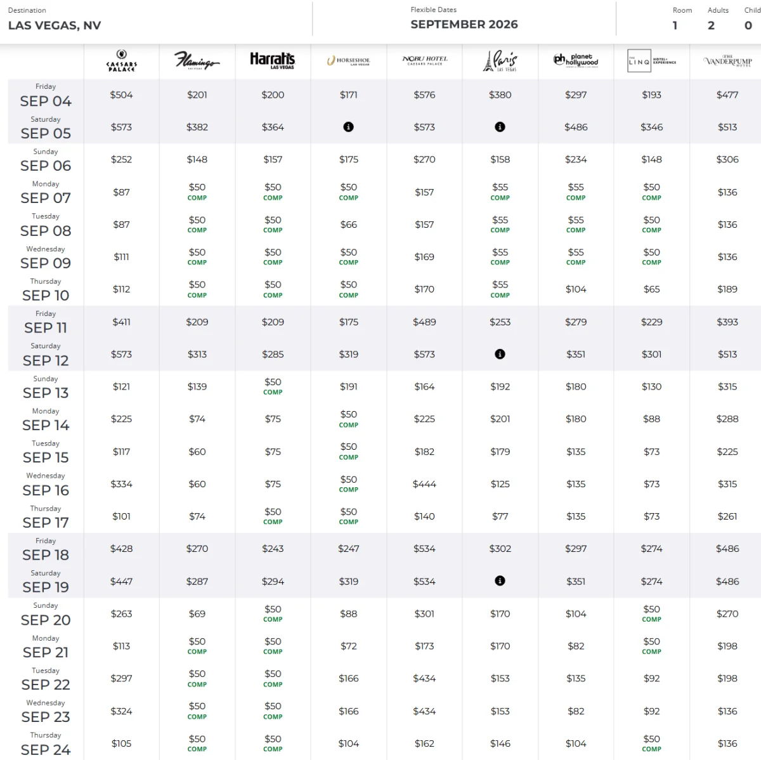This screenshot has width=761, height=760.
Task: Select Caesars Palace $504 rate on Sep 04
Action: [121, 95]
